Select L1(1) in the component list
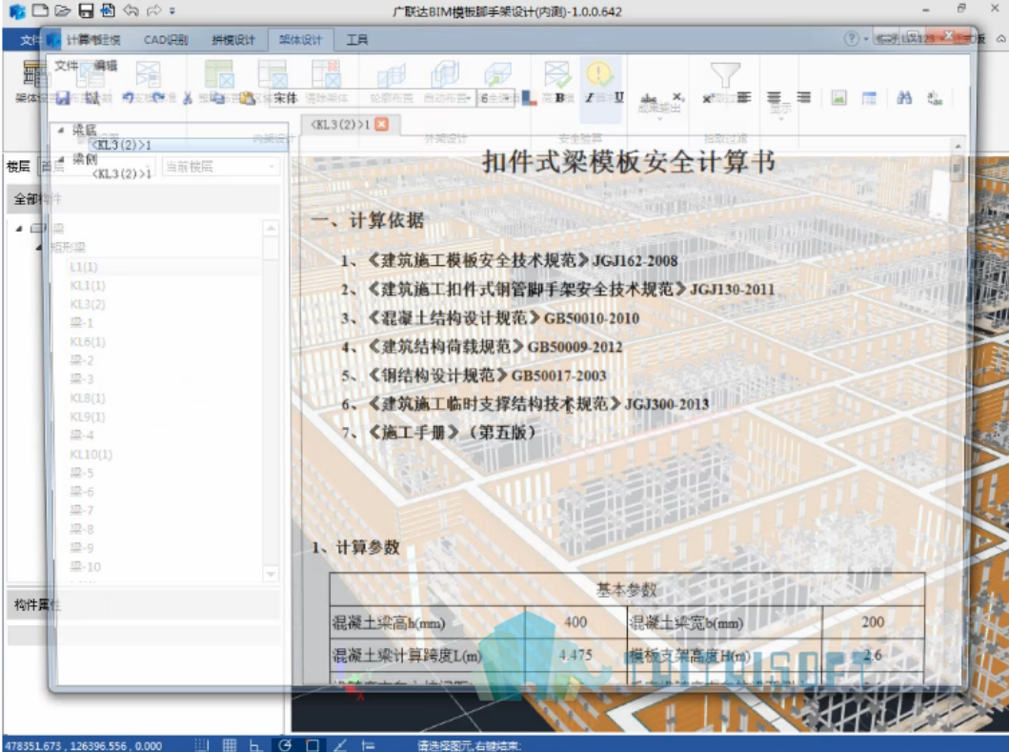This screenshot has height=752, width=1009. (84, 267)
